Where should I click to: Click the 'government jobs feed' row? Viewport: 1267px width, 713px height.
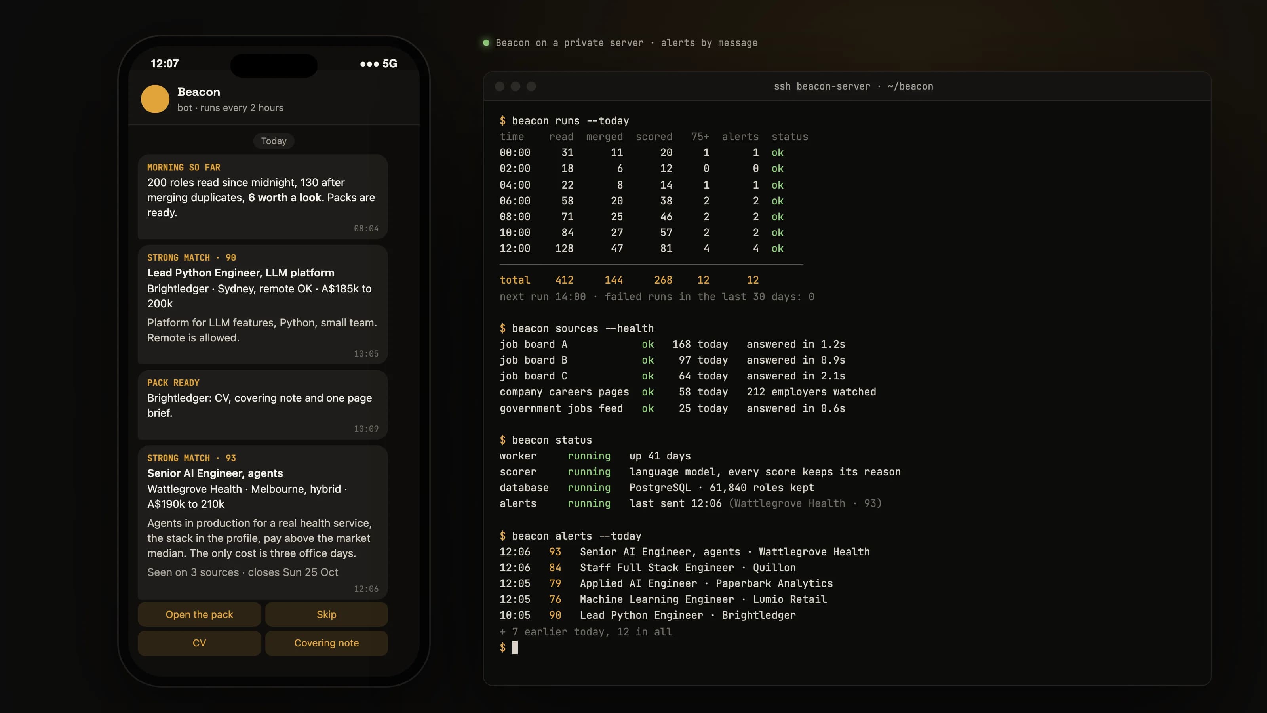tap(672, 408)
